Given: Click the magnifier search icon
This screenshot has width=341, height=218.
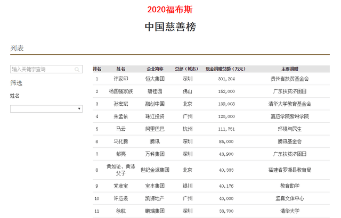Looking at the screenshot, I should point(78,69).
